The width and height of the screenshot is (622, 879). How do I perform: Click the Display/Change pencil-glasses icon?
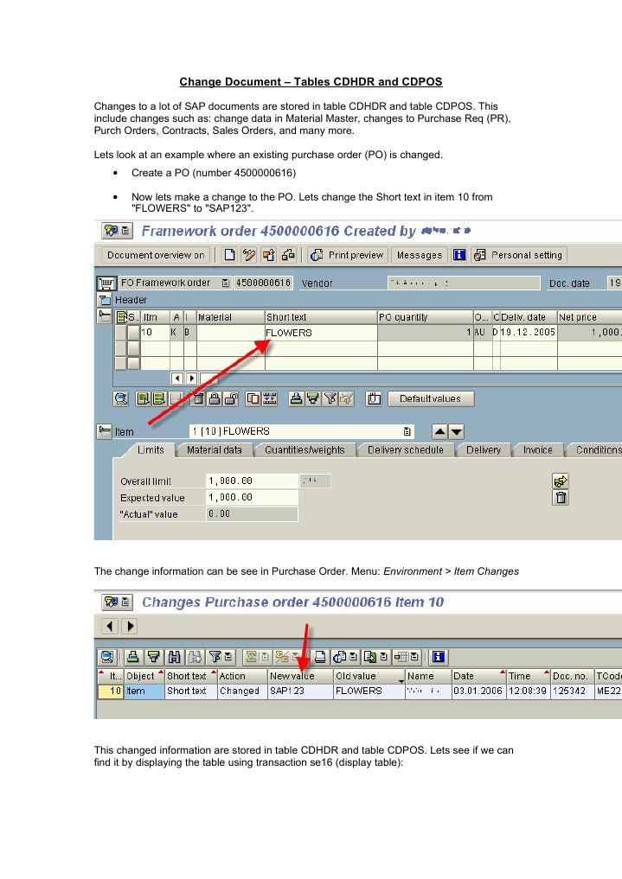pyautogui.click(x=249, y=255)
